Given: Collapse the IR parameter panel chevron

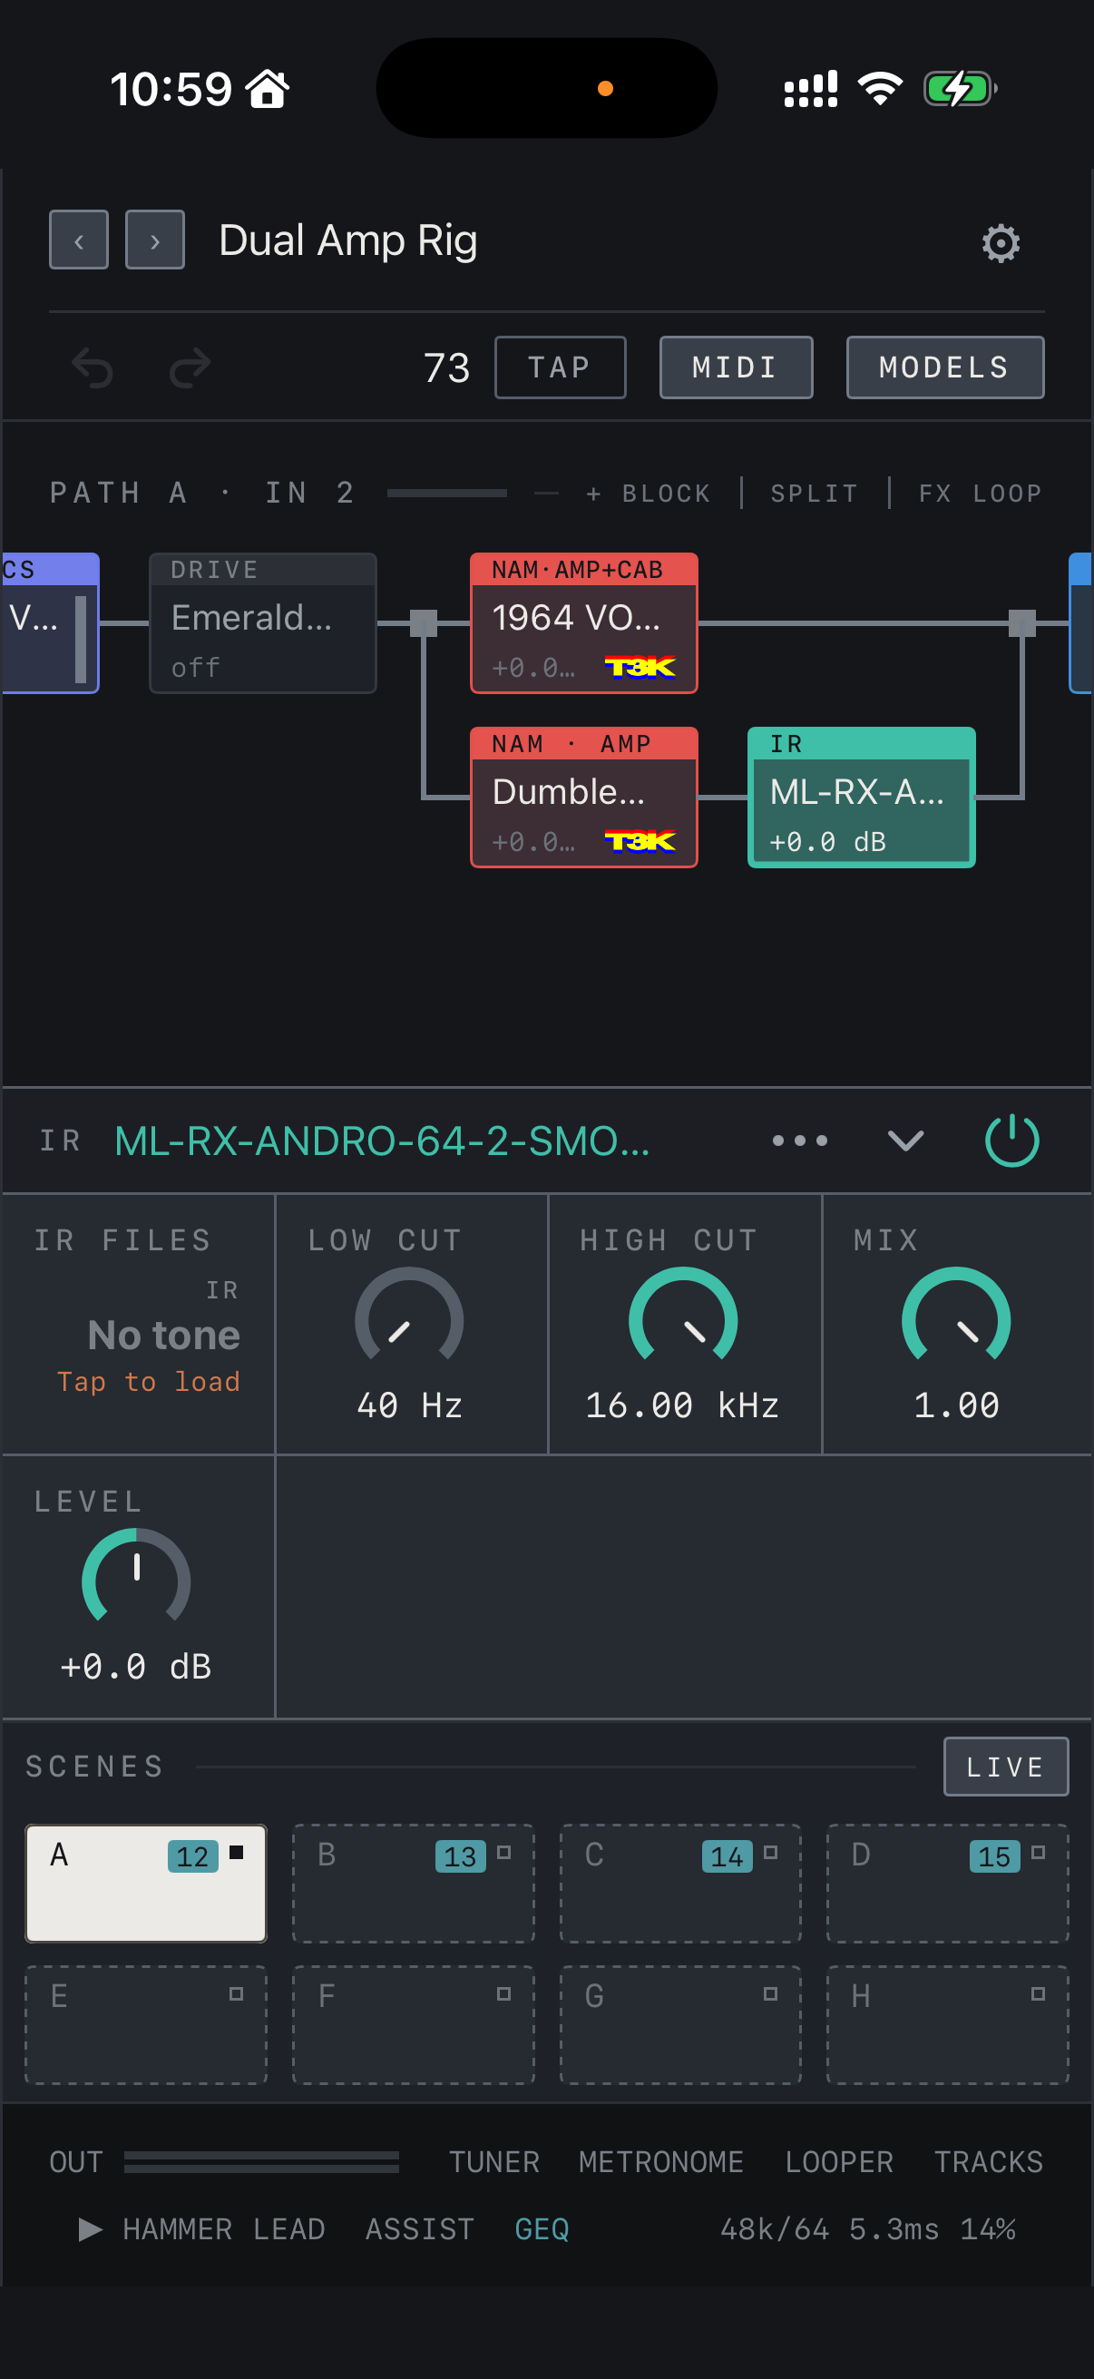Looking at the screenshot, I should coord(905,1141).
